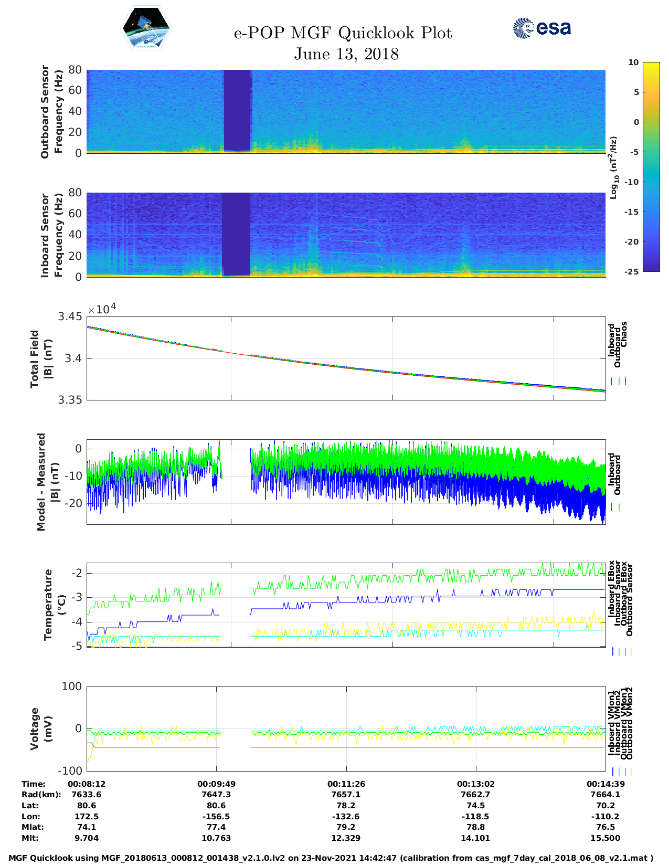Select the red Chaos legend marker
This screenshot has width=669, height=866.
coord(625,382)
